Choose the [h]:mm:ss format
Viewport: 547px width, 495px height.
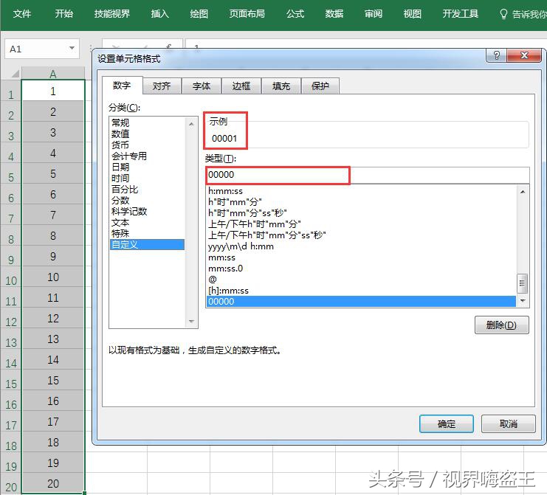coord(361,291)
